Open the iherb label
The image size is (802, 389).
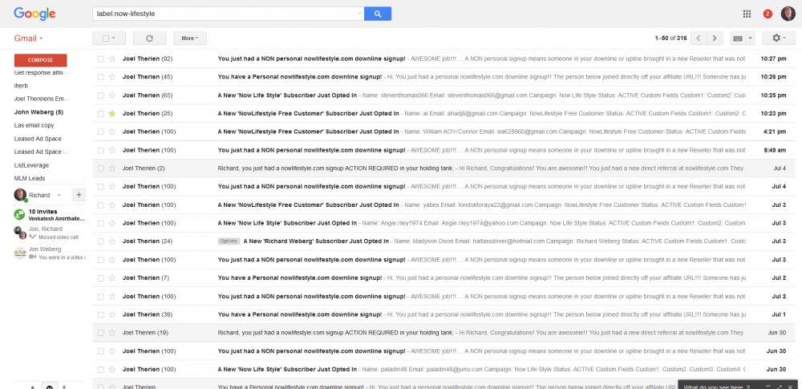click(21, 86)
